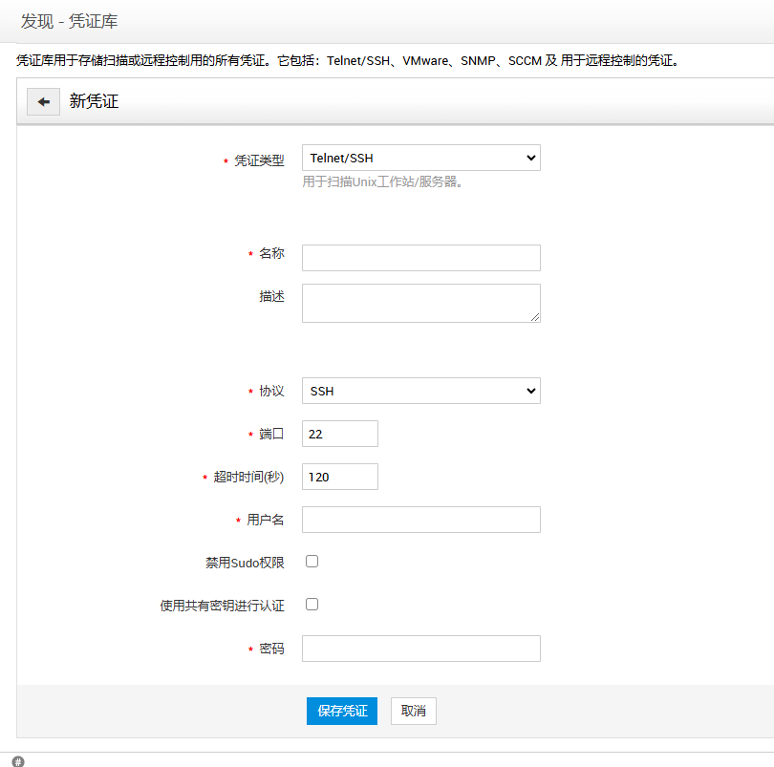
Task: Click the 发现 - 凭证库 page title
Action: 70,21
